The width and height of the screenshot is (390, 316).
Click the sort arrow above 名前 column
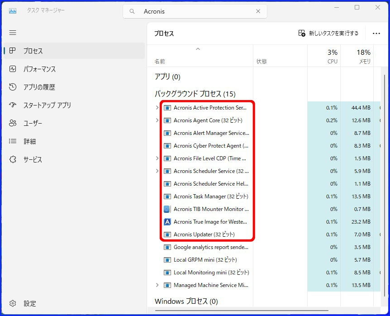pyautogui.click(x=198, y=49)
